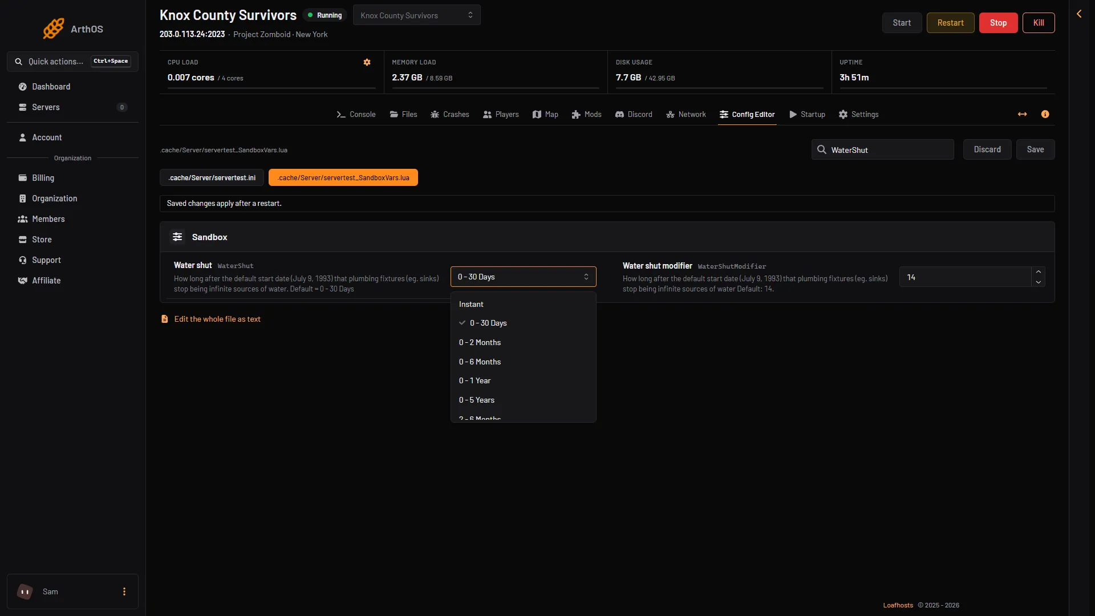
Task: Open the Crashes tab
Action: point(449,115)
